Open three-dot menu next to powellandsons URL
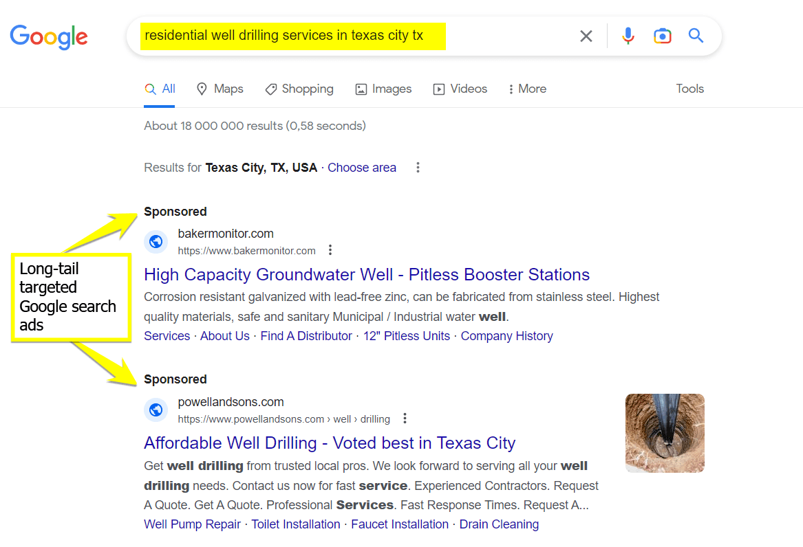 pyautogui.click(x=405, y=418)
